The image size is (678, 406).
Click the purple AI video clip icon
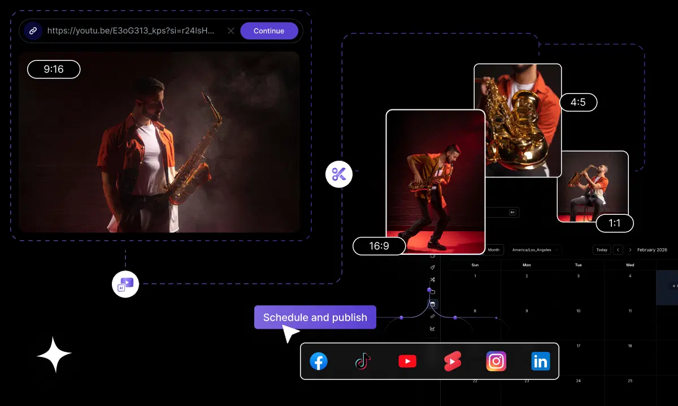pos(125,284)
